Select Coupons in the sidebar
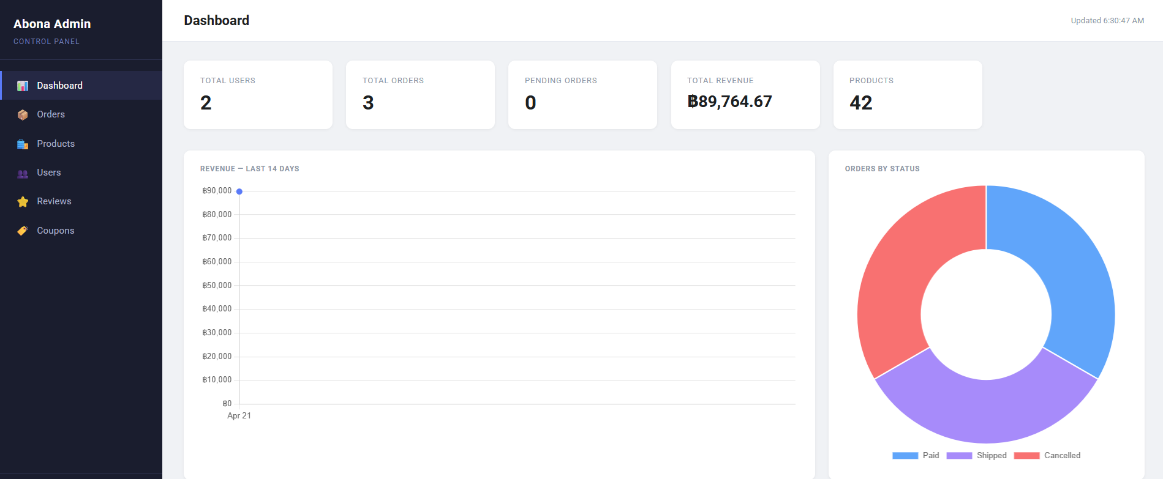 56,231
